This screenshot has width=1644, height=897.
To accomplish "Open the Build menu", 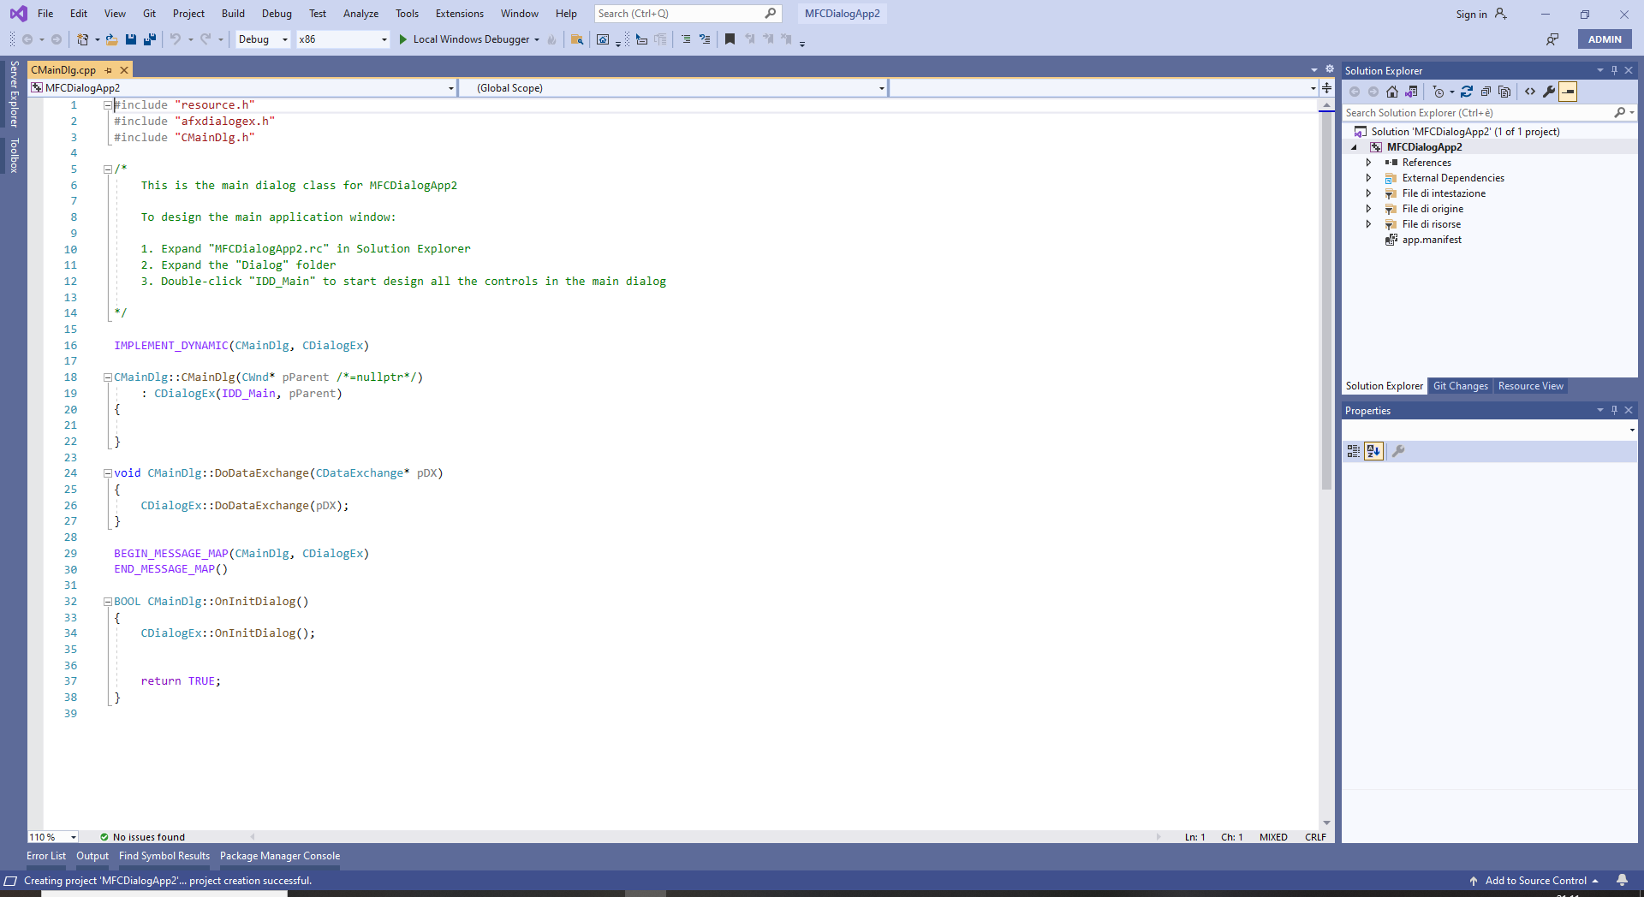I will click(233, 14).
